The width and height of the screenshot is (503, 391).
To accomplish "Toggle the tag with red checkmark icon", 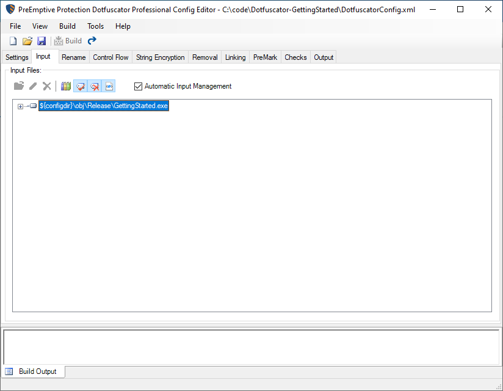I will [81, 86].
